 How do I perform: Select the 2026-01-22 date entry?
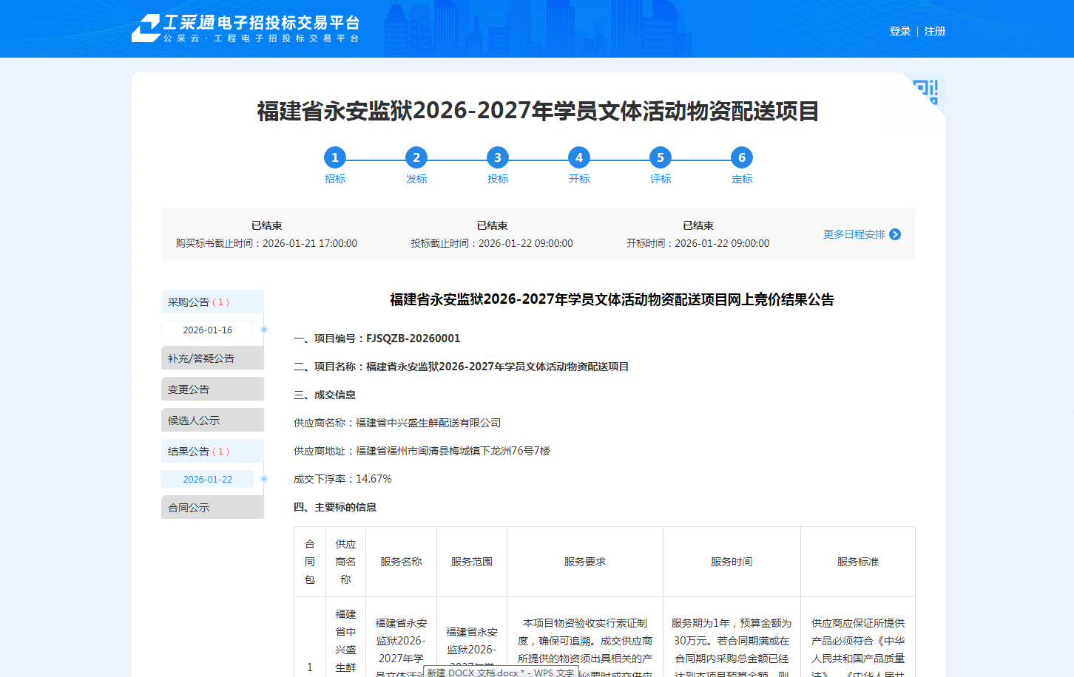point(208,480)
